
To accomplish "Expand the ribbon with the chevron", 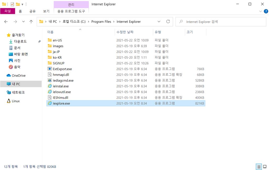I will click(260, 11).
